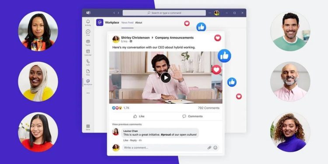Open the user profile avatar in title bar
The image size is (328, 164).
(x=216, y=13)
